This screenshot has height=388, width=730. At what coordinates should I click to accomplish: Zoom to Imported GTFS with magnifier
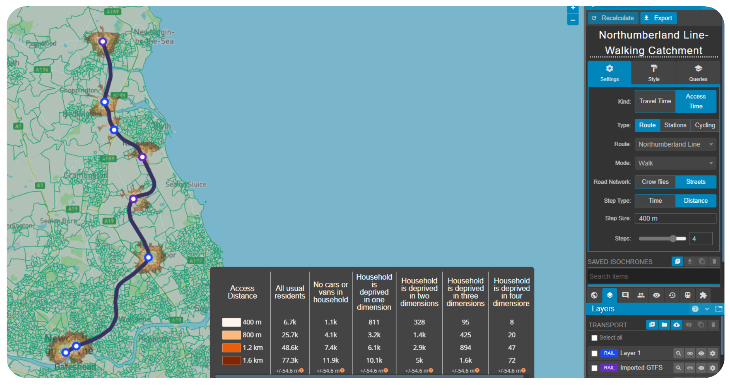(x=678, y=368)
